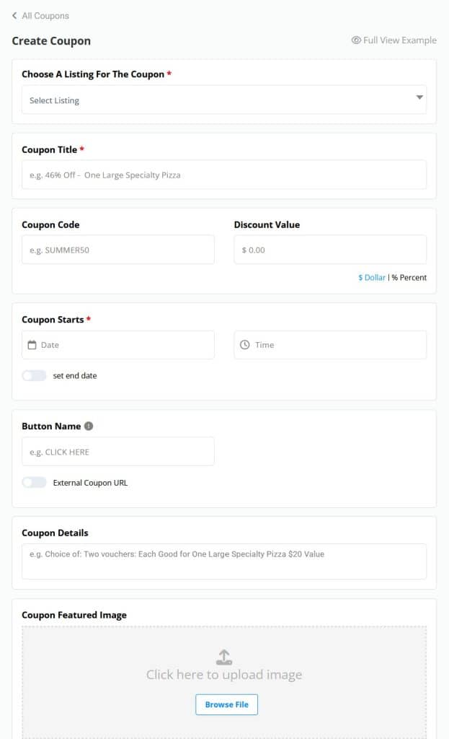This screenshot has height=739, width=449.
Task: Enable the External Coupon URL switch
Action: point(35,483)
